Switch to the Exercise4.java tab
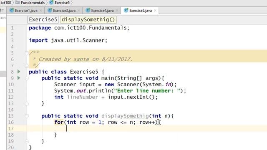This screenshot has height=150, width=267. click(102, 10)
